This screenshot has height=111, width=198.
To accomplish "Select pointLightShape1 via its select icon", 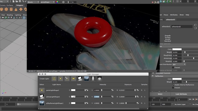I will point(42,90).
